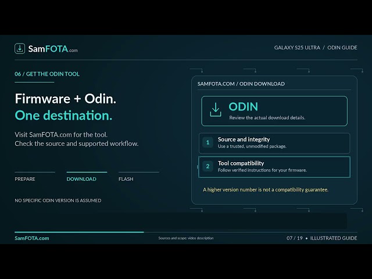Viewport: 372px width, 279px height.
Task: Click 'Follow verified instructions for your firmware.' text
Action: 262,170
